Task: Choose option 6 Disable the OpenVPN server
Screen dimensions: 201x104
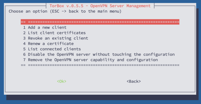Action: 99,54
